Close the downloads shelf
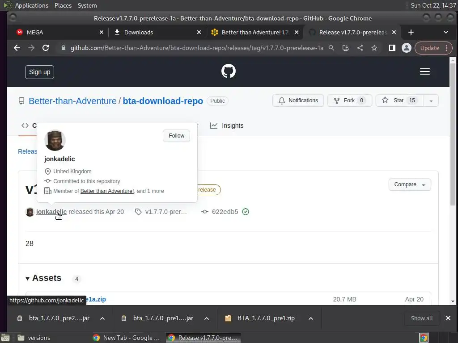This screenshot has height=343, width=458. click(448, 318)
